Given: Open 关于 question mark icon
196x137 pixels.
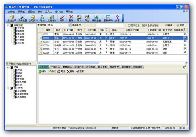Looking at the screenshot, I should coord(117,18).
